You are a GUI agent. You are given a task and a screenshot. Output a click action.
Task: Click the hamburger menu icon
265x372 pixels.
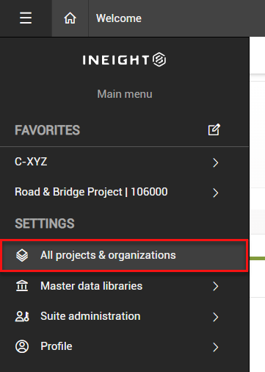pos(26,18)
